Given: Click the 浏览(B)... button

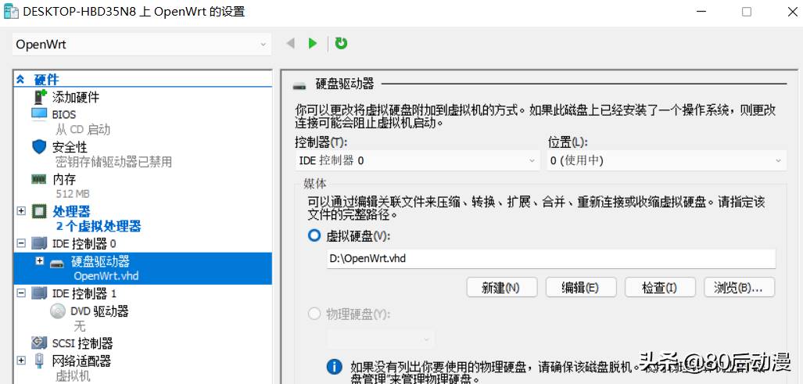Looking at the screenshot, I should 740,288.
